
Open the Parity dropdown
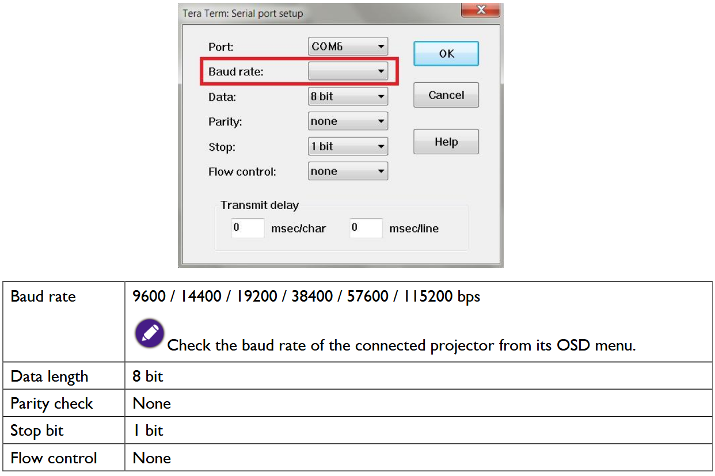click(348, 121)
